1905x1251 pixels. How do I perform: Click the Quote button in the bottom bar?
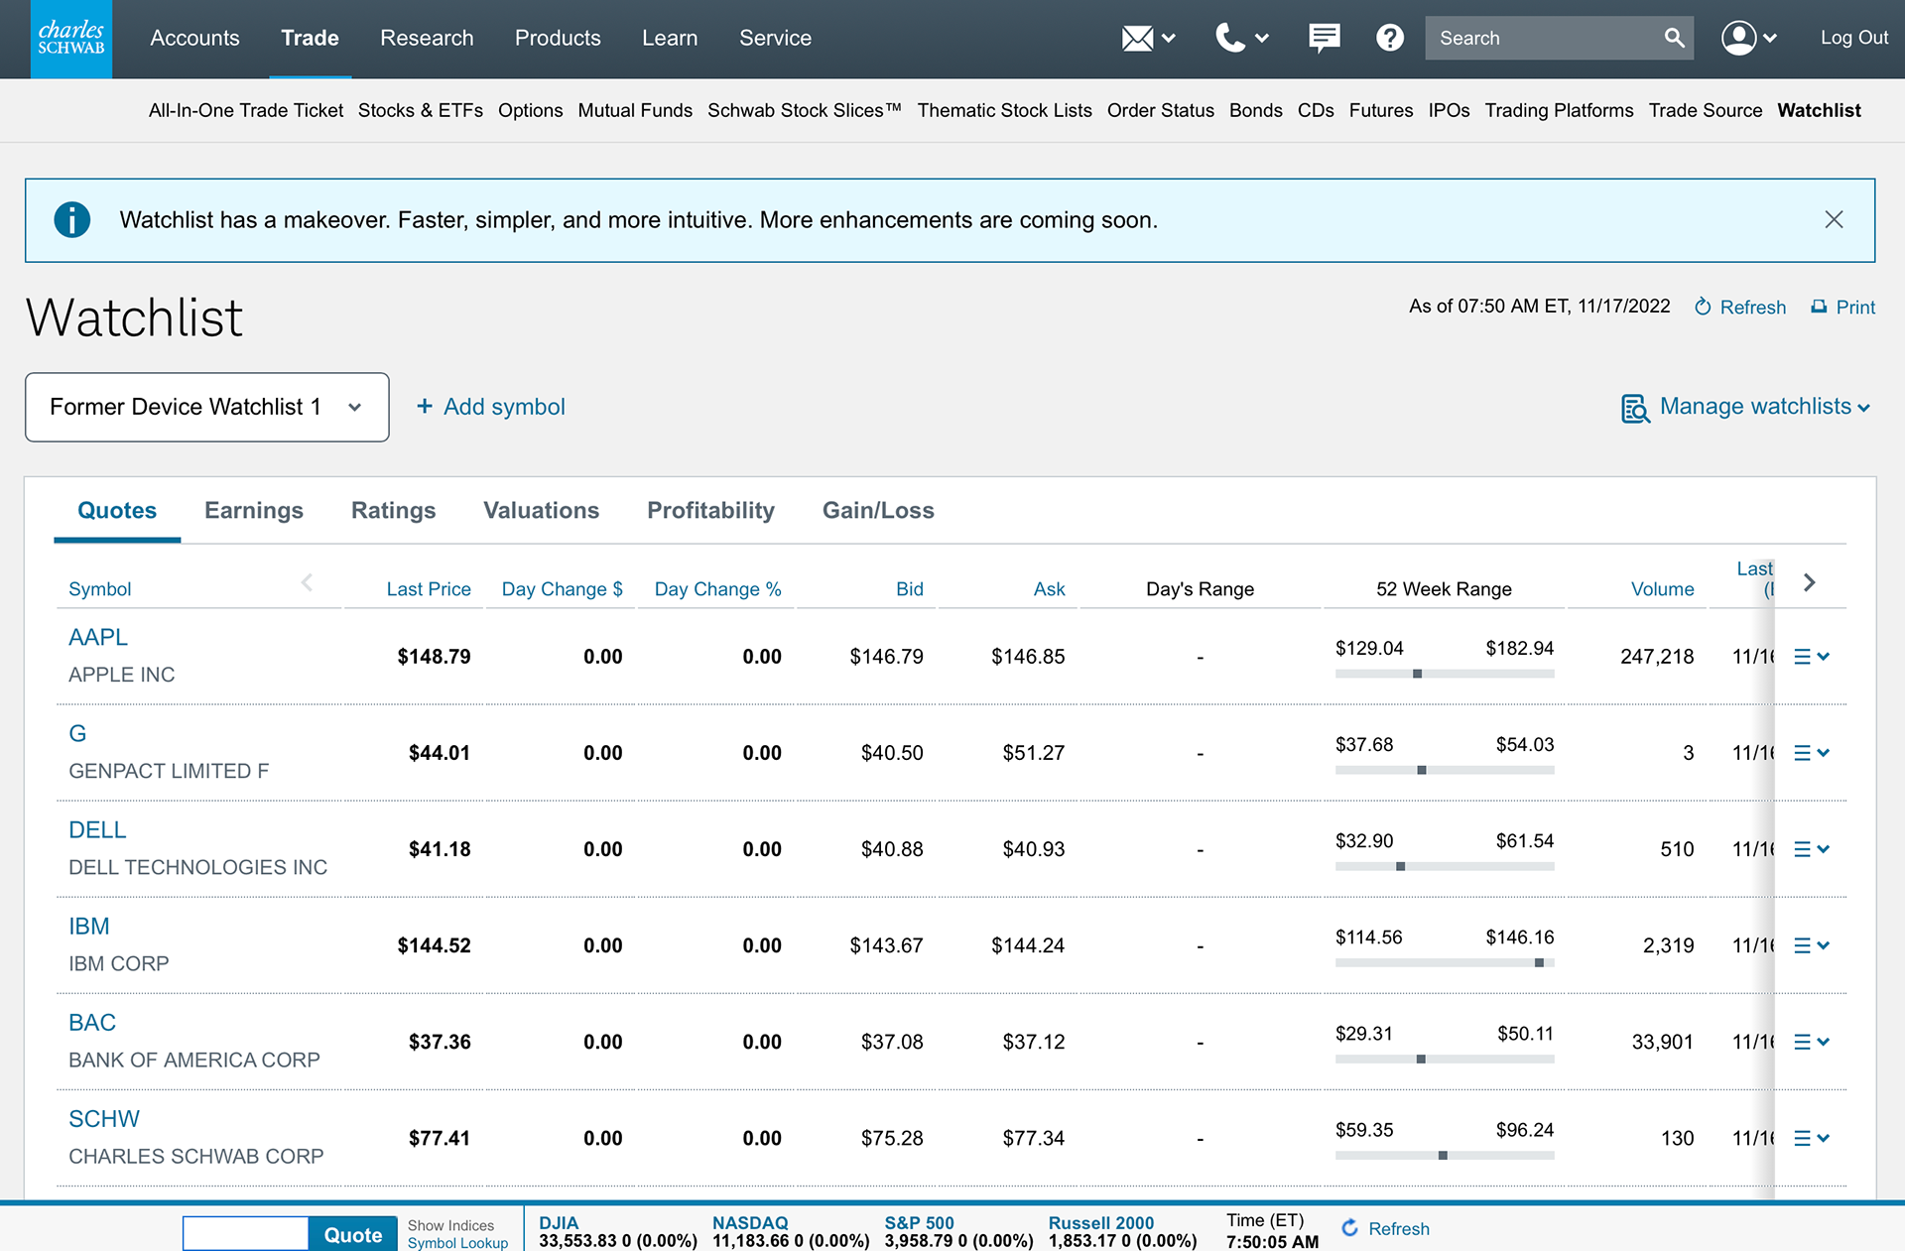click(x=352, y=1234)
